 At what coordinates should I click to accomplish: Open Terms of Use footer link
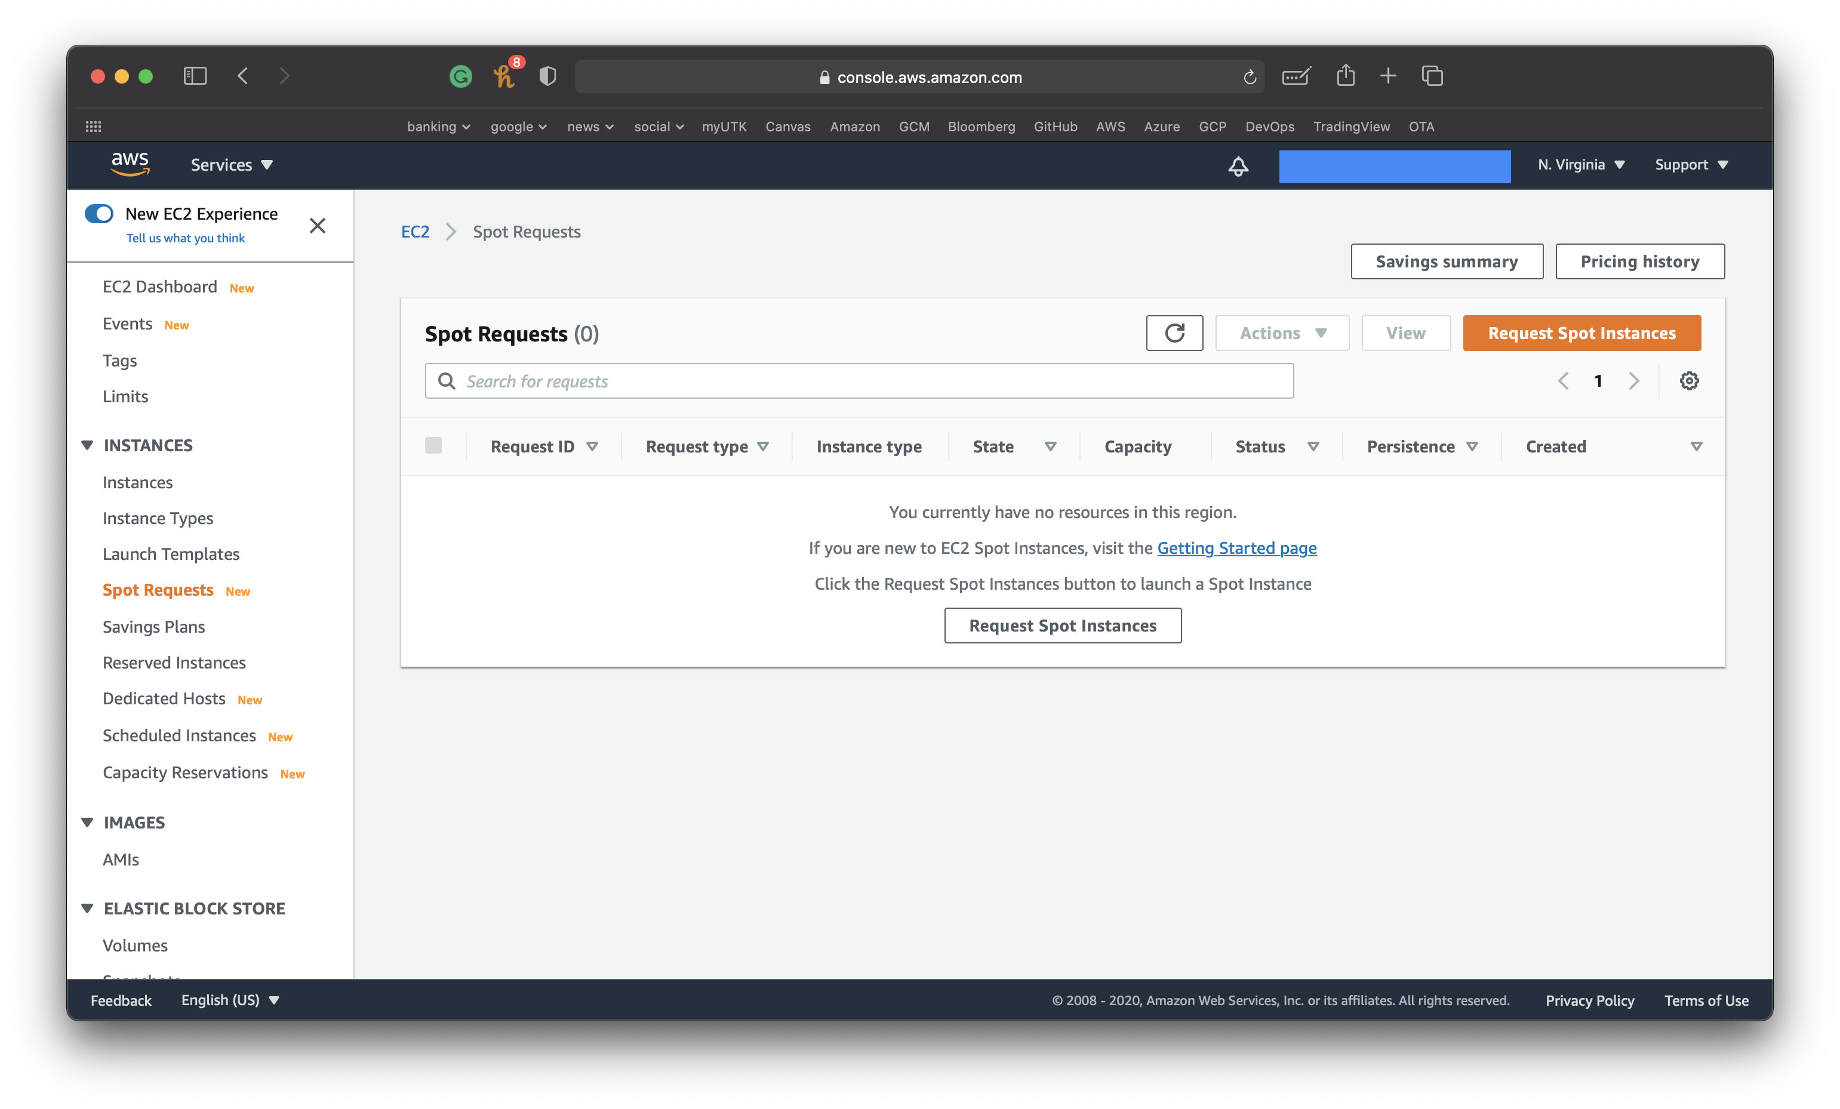[1706, 1000]
